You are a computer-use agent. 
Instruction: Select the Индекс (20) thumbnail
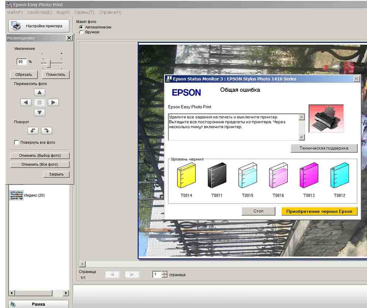pos(16,195)
